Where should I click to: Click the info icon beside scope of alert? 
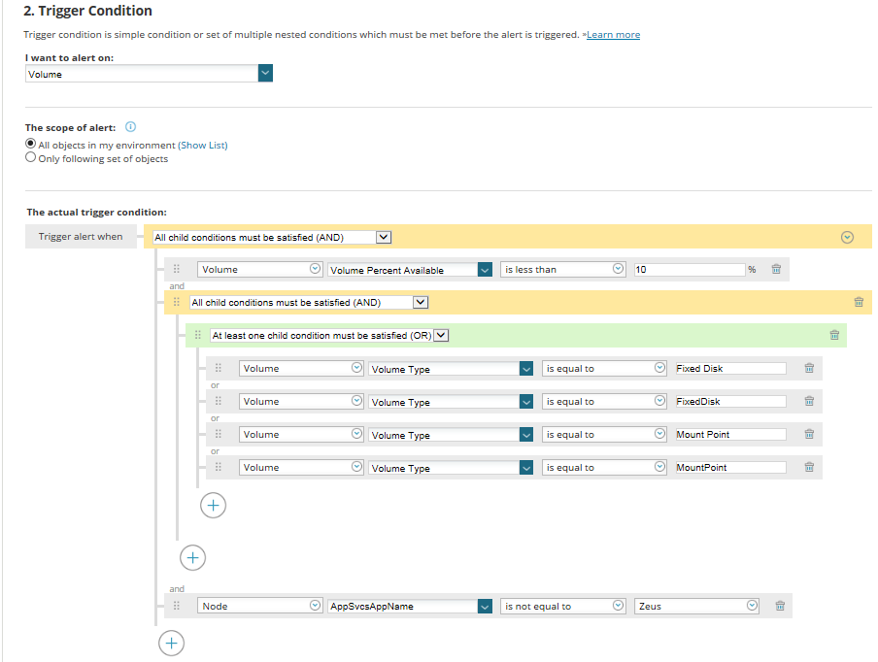click(x=131, y=127)
